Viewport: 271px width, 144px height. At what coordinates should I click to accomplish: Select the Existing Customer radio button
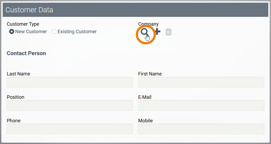click(54, 32)
